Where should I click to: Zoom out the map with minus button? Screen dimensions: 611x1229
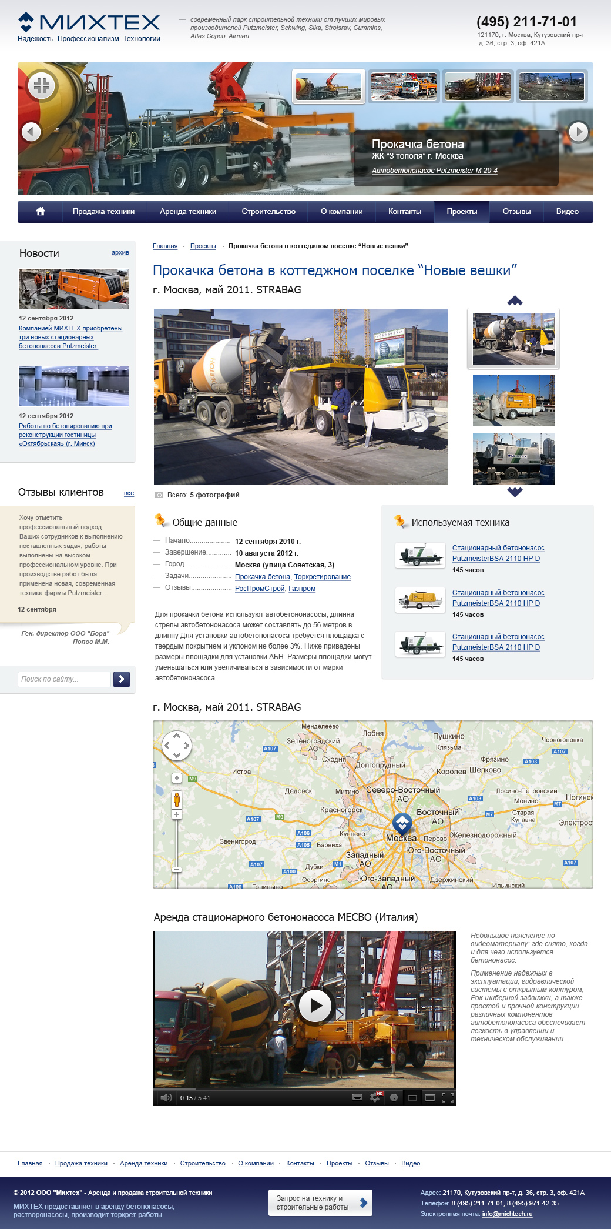click(x=177, y=870)
